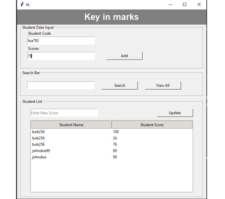Select the bob256 row with score 100
This screenshot has width=225, height=199.
(112, 132)
